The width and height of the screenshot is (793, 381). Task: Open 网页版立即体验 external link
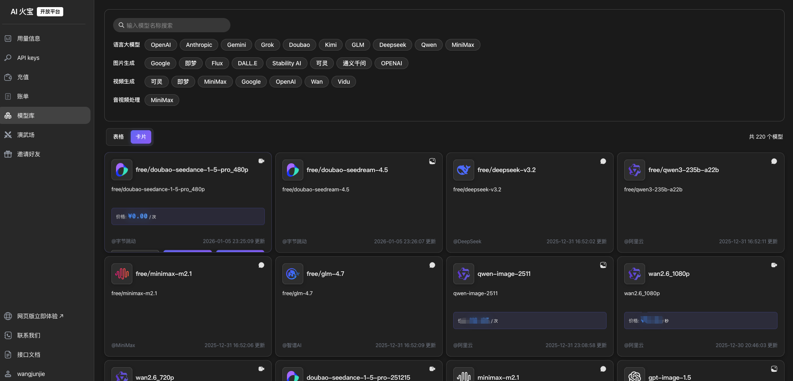(x=40, y=316)
